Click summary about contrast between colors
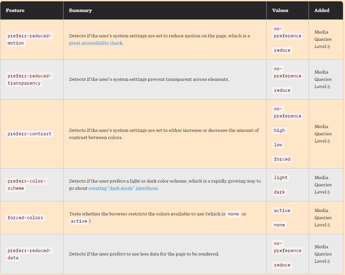This screenshot has width=345, height=275. [x=164, y=134]
